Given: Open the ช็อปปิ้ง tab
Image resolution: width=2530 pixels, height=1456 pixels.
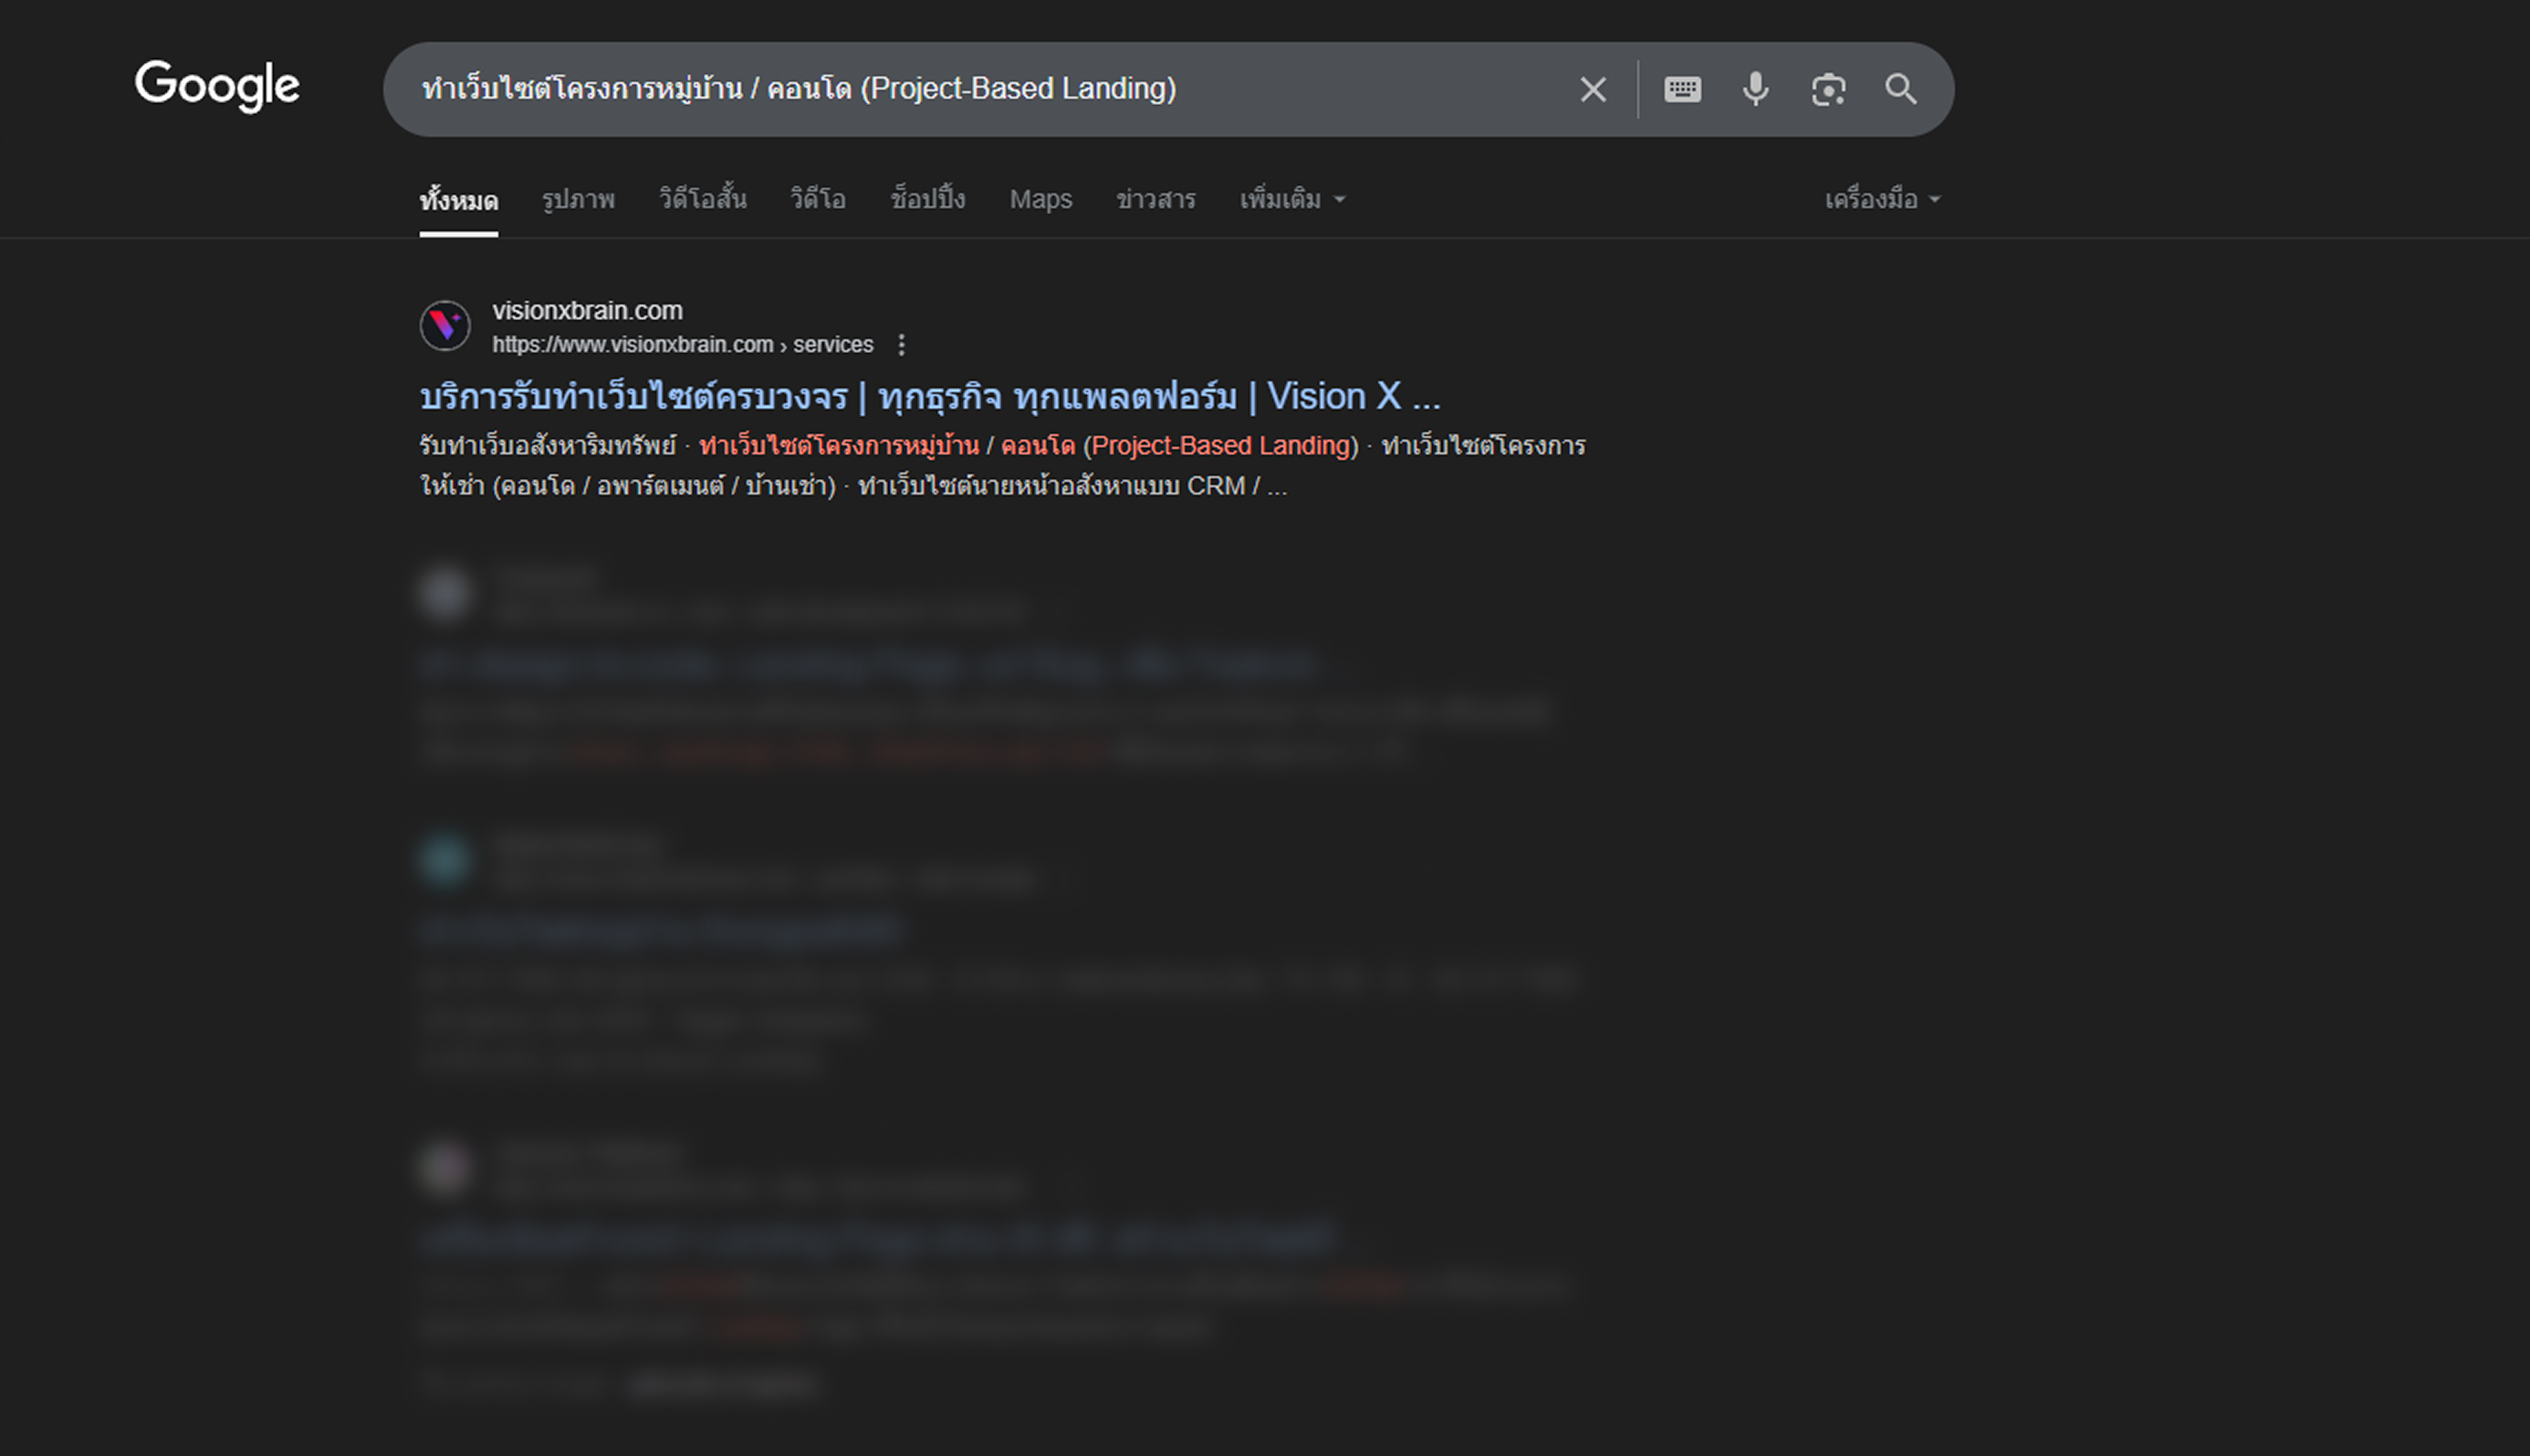Looking at the screenshot, I should coord(927,199).
